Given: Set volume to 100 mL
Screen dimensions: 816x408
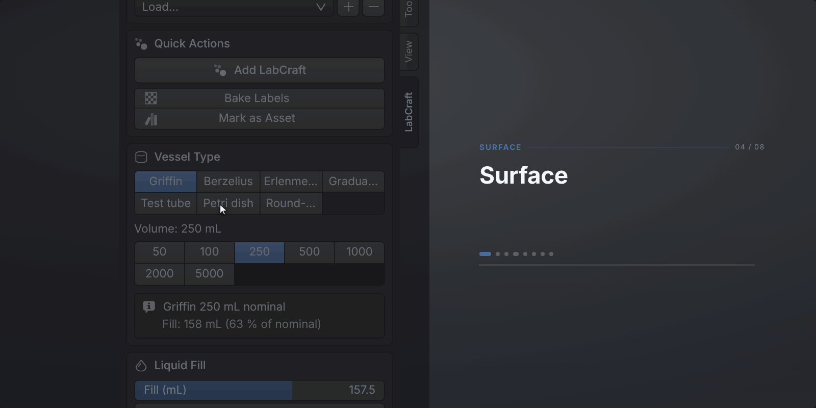Looking at the screenshot, I should coord(210,252).
